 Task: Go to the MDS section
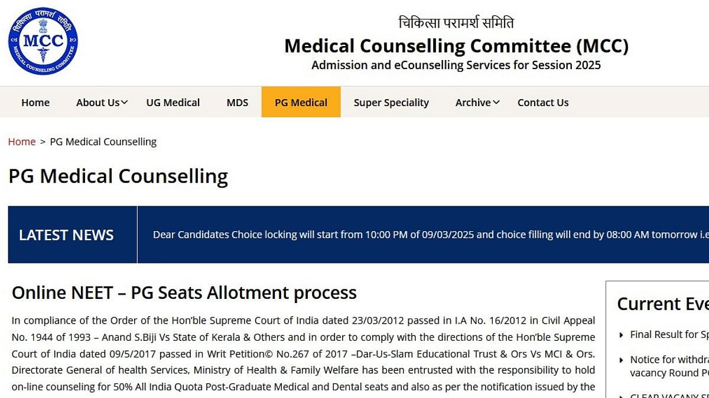(237, 103)
